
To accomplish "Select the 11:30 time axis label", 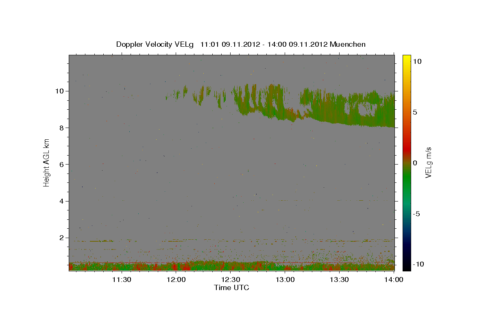I will click(x=121, y=279).
